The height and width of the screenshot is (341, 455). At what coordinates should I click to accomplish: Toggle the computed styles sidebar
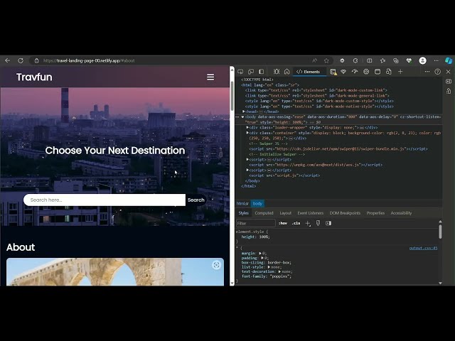tap(328, 223)
